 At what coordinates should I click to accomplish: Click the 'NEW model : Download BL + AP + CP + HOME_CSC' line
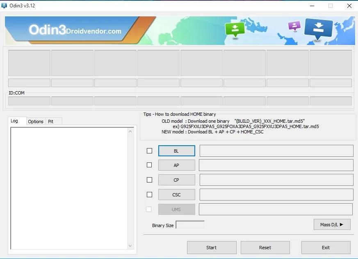coord(212,132)
